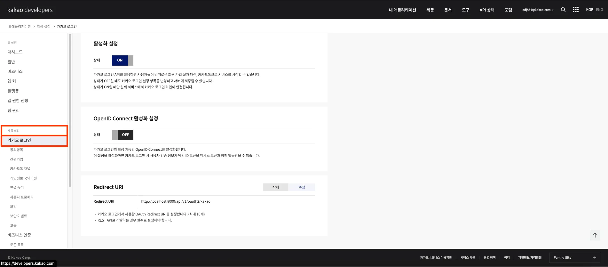Screen dimensions: 608x267
Task: Switch language to ENG
Action: point(599,10)
